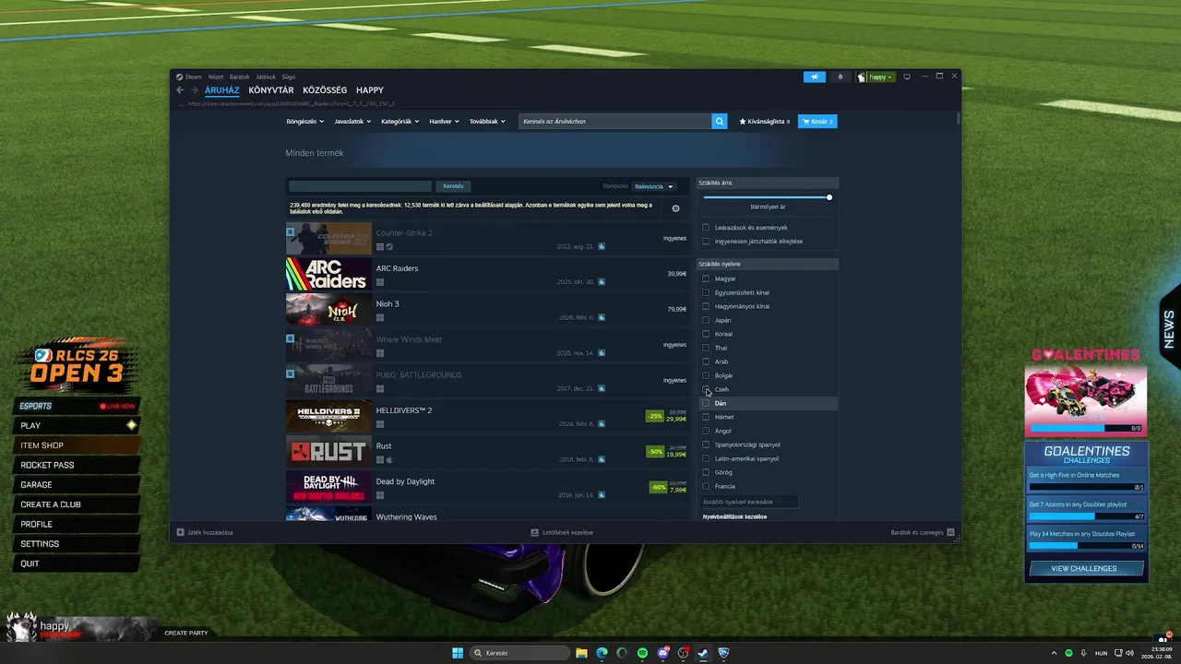Open the Súgó menu
Screen dimensions: 1181x664
pyautogui.click(x=288, y=77)
